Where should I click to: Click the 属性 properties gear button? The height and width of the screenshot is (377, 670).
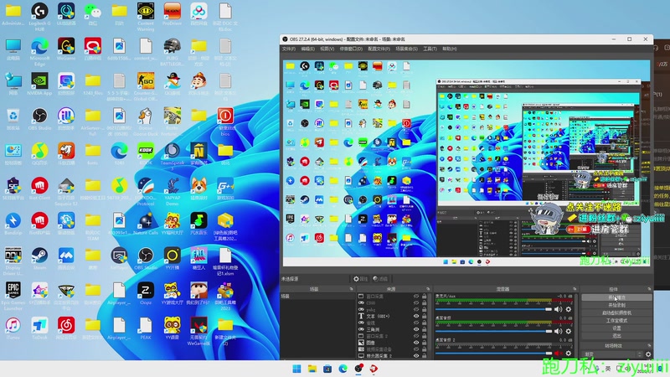360,279
